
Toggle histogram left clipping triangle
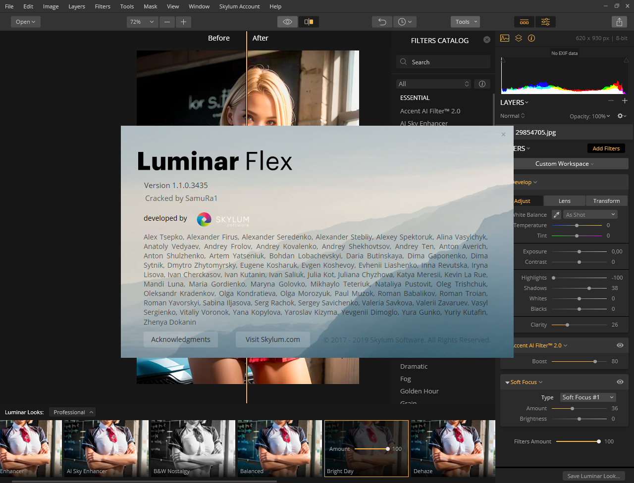[502, 59]
